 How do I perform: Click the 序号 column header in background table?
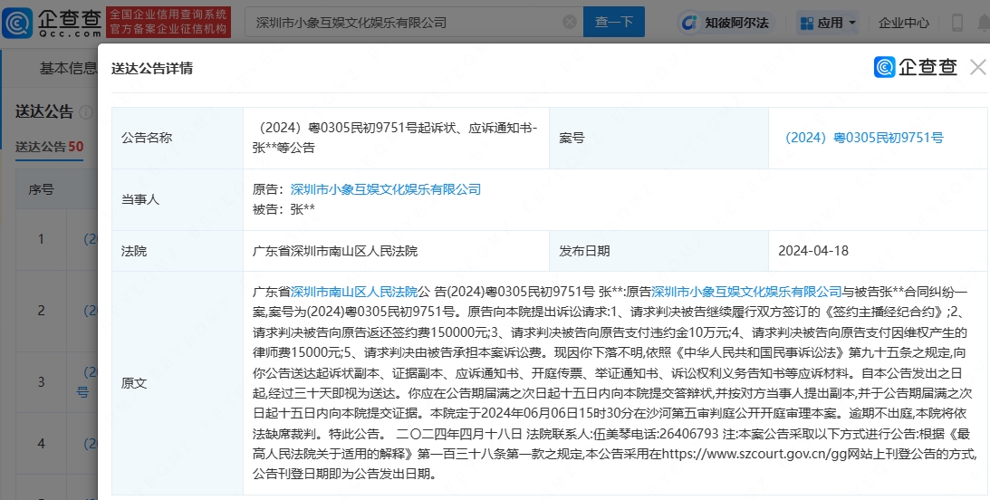click(41, 189)
